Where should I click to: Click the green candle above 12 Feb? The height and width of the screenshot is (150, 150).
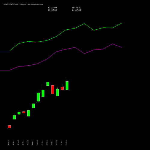point(48,84)
